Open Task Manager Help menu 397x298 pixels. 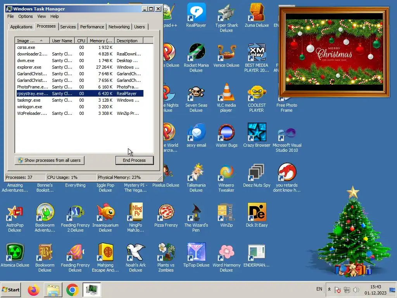click(54, 16)
